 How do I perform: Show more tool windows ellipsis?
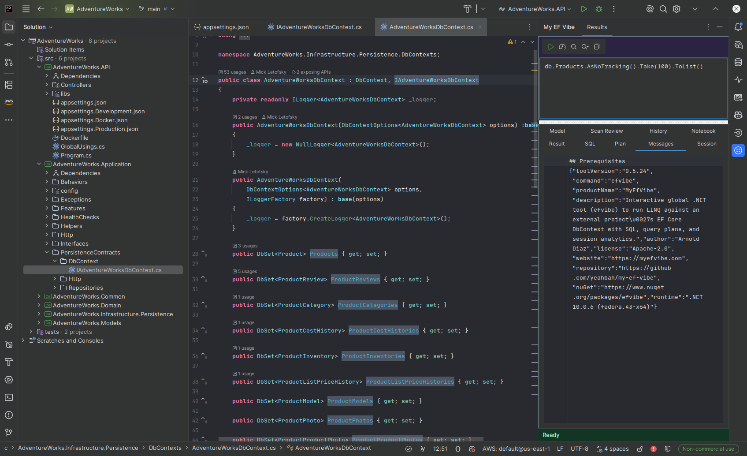click(9, 120)
